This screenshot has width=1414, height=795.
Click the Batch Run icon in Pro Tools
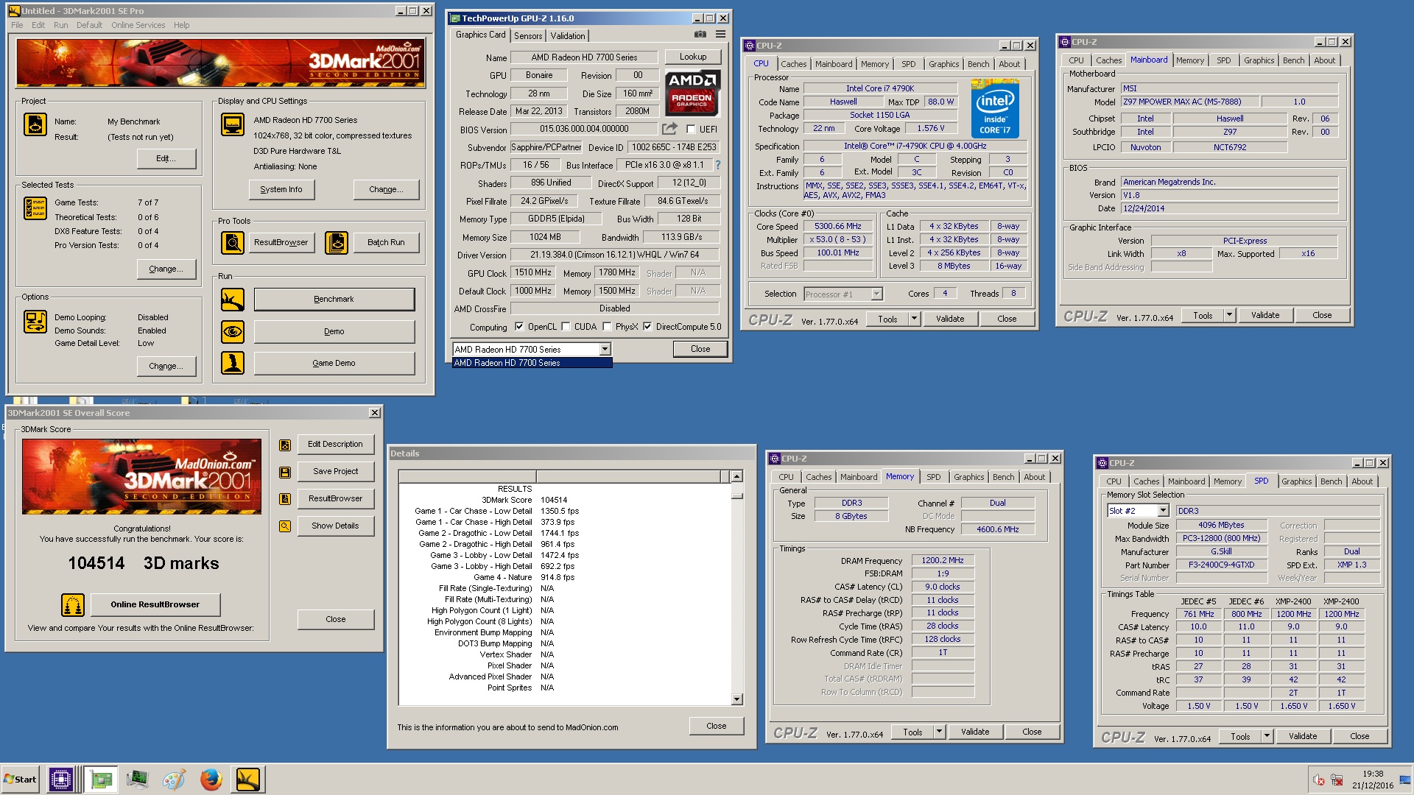(337, 242)
